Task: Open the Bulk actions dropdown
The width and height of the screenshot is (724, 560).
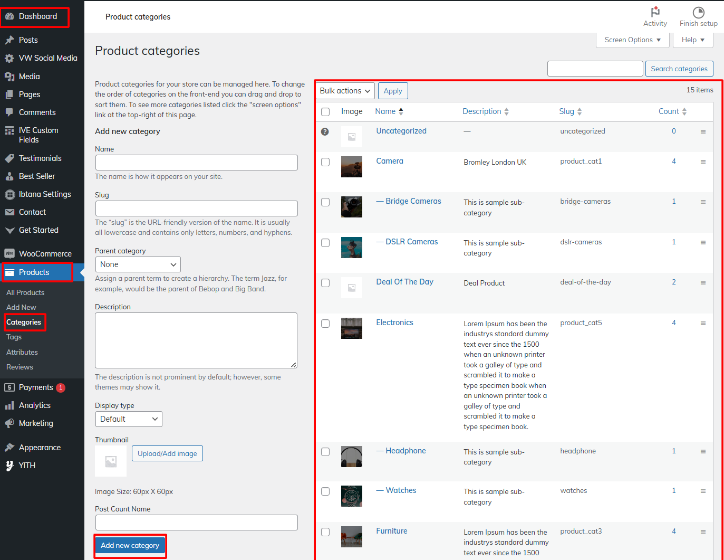Action: pyautogui.click(x=345, y=91)
